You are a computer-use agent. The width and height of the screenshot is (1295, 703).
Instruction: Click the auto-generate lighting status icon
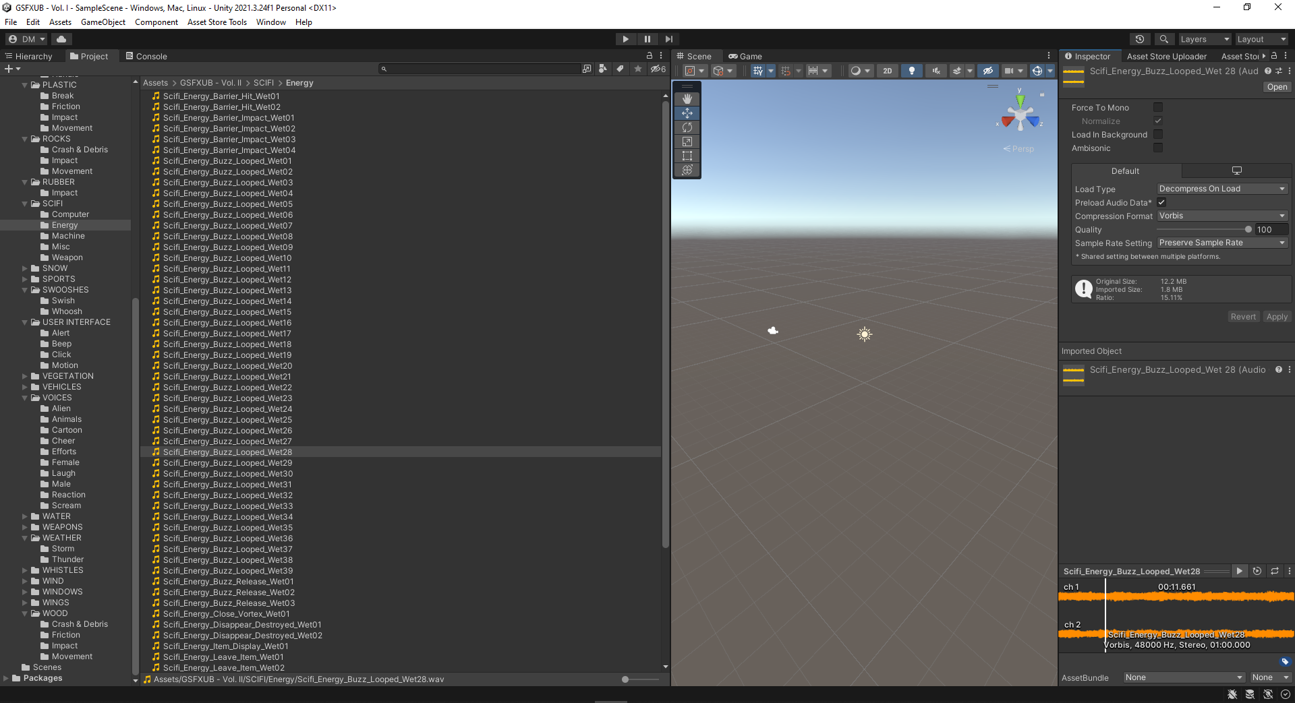point(1268,694)
